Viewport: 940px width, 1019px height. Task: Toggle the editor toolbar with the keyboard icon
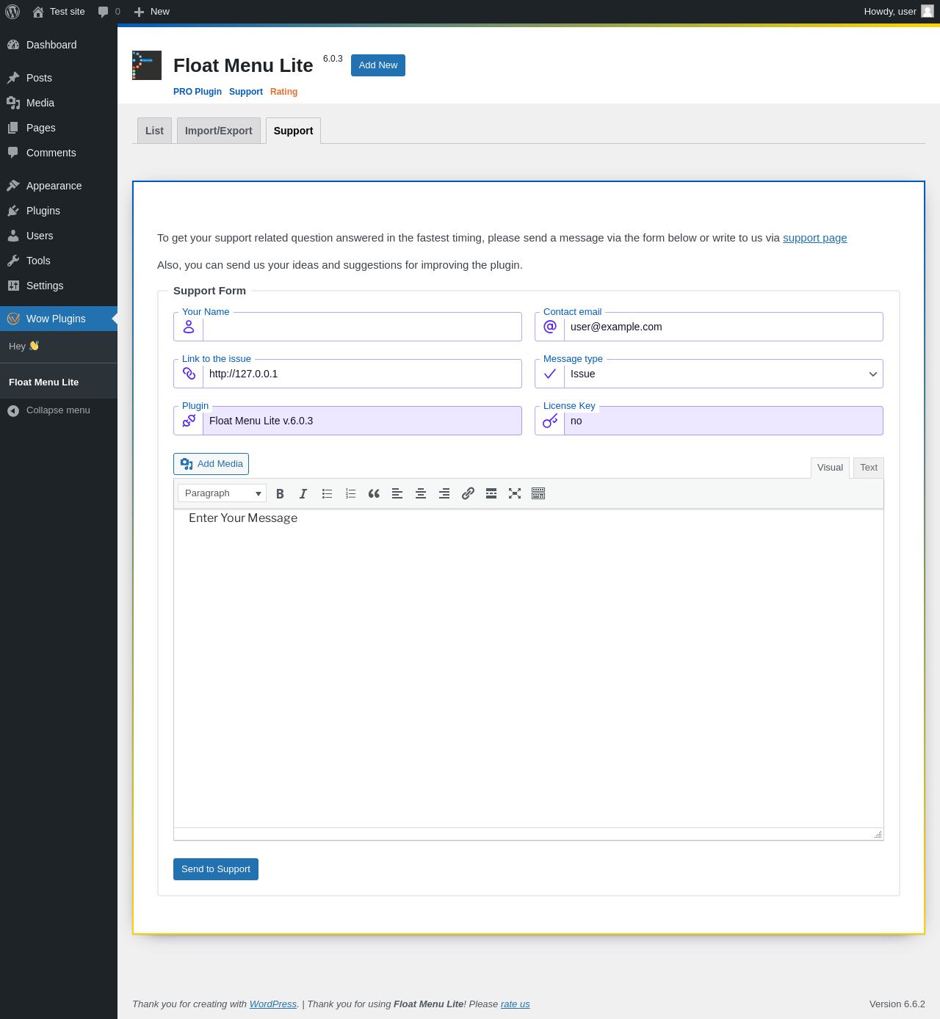538,493
